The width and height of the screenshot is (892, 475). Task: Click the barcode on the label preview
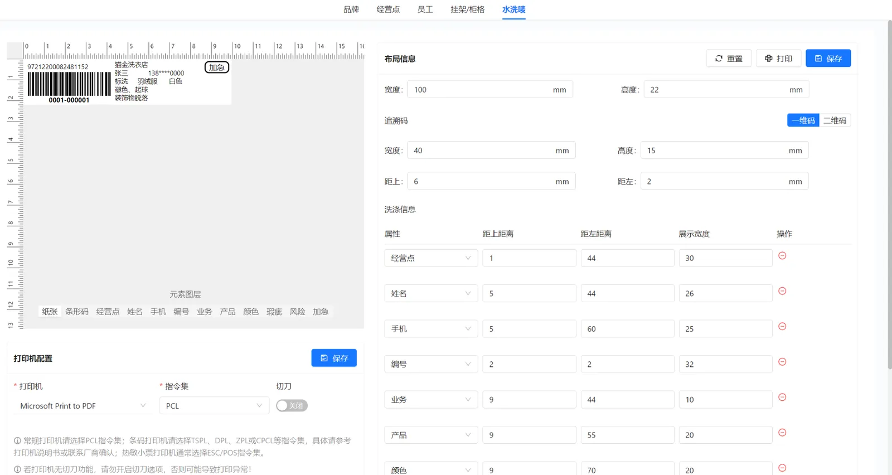[x=69, y=84]
